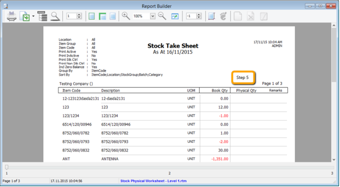Select the page width view icon
Image resolution: width=340 pixels, height=187 pixels.
pos(102,16)
